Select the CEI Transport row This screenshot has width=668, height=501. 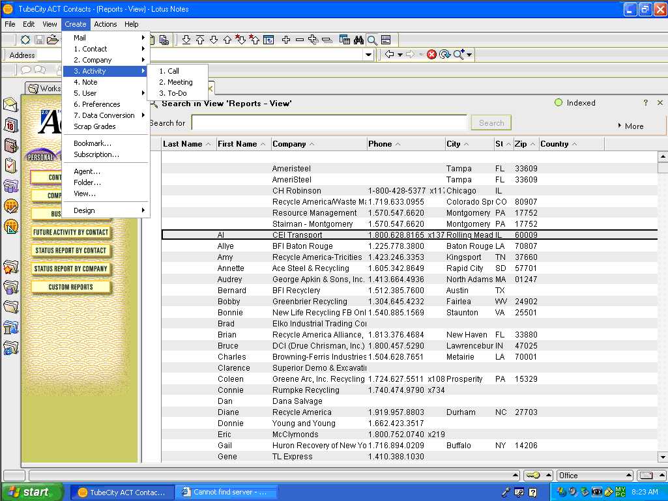click(x=409, y=235)
